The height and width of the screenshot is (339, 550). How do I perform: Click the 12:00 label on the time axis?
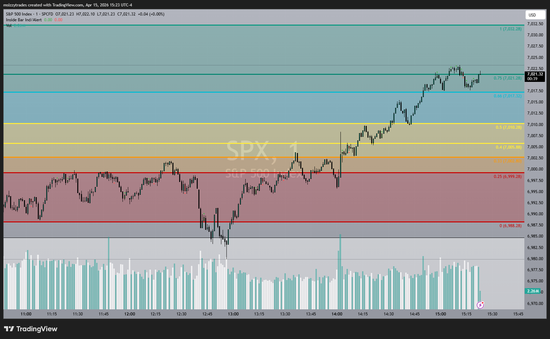tap(130, 314)
